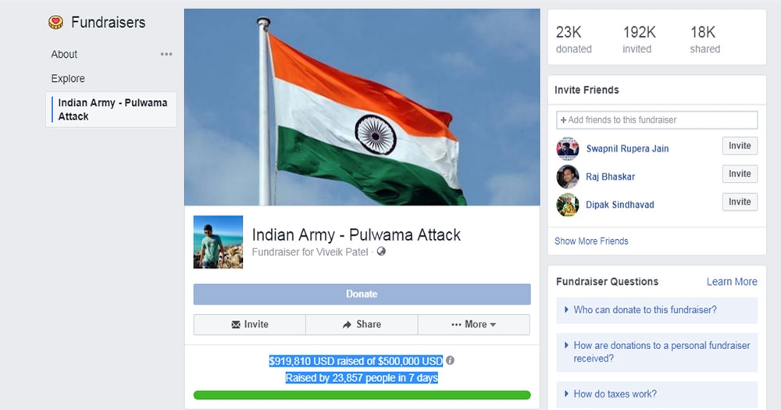The height and width of the screenshot is (410, 781).
Task: Click the fundraiser organizer's profile photo
Action: tap(218, 242)
